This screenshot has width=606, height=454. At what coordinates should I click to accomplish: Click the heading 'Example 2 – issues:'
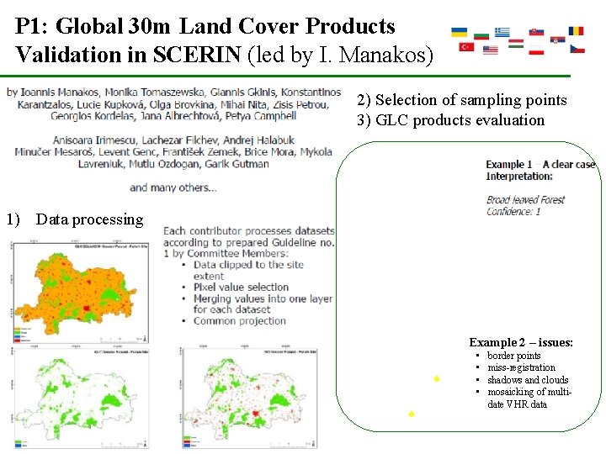[x=521, y=342]
